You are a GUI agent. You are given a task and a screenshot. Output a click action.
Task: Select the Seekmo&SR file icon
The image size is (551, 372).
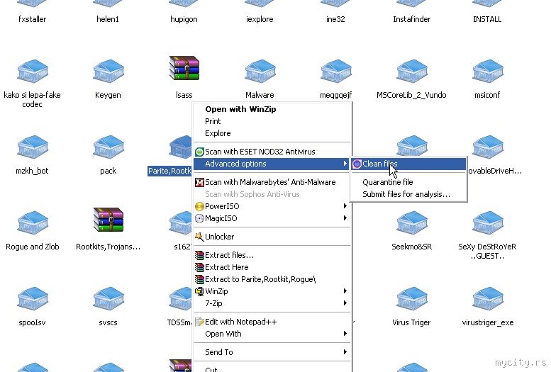coord(412,222)
